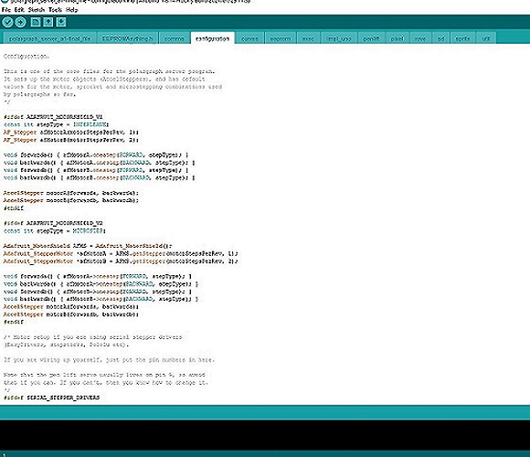Click the 'const int stepType = MICROSTEP;' line
Screen dimensions: 530x457
[55, 231]
